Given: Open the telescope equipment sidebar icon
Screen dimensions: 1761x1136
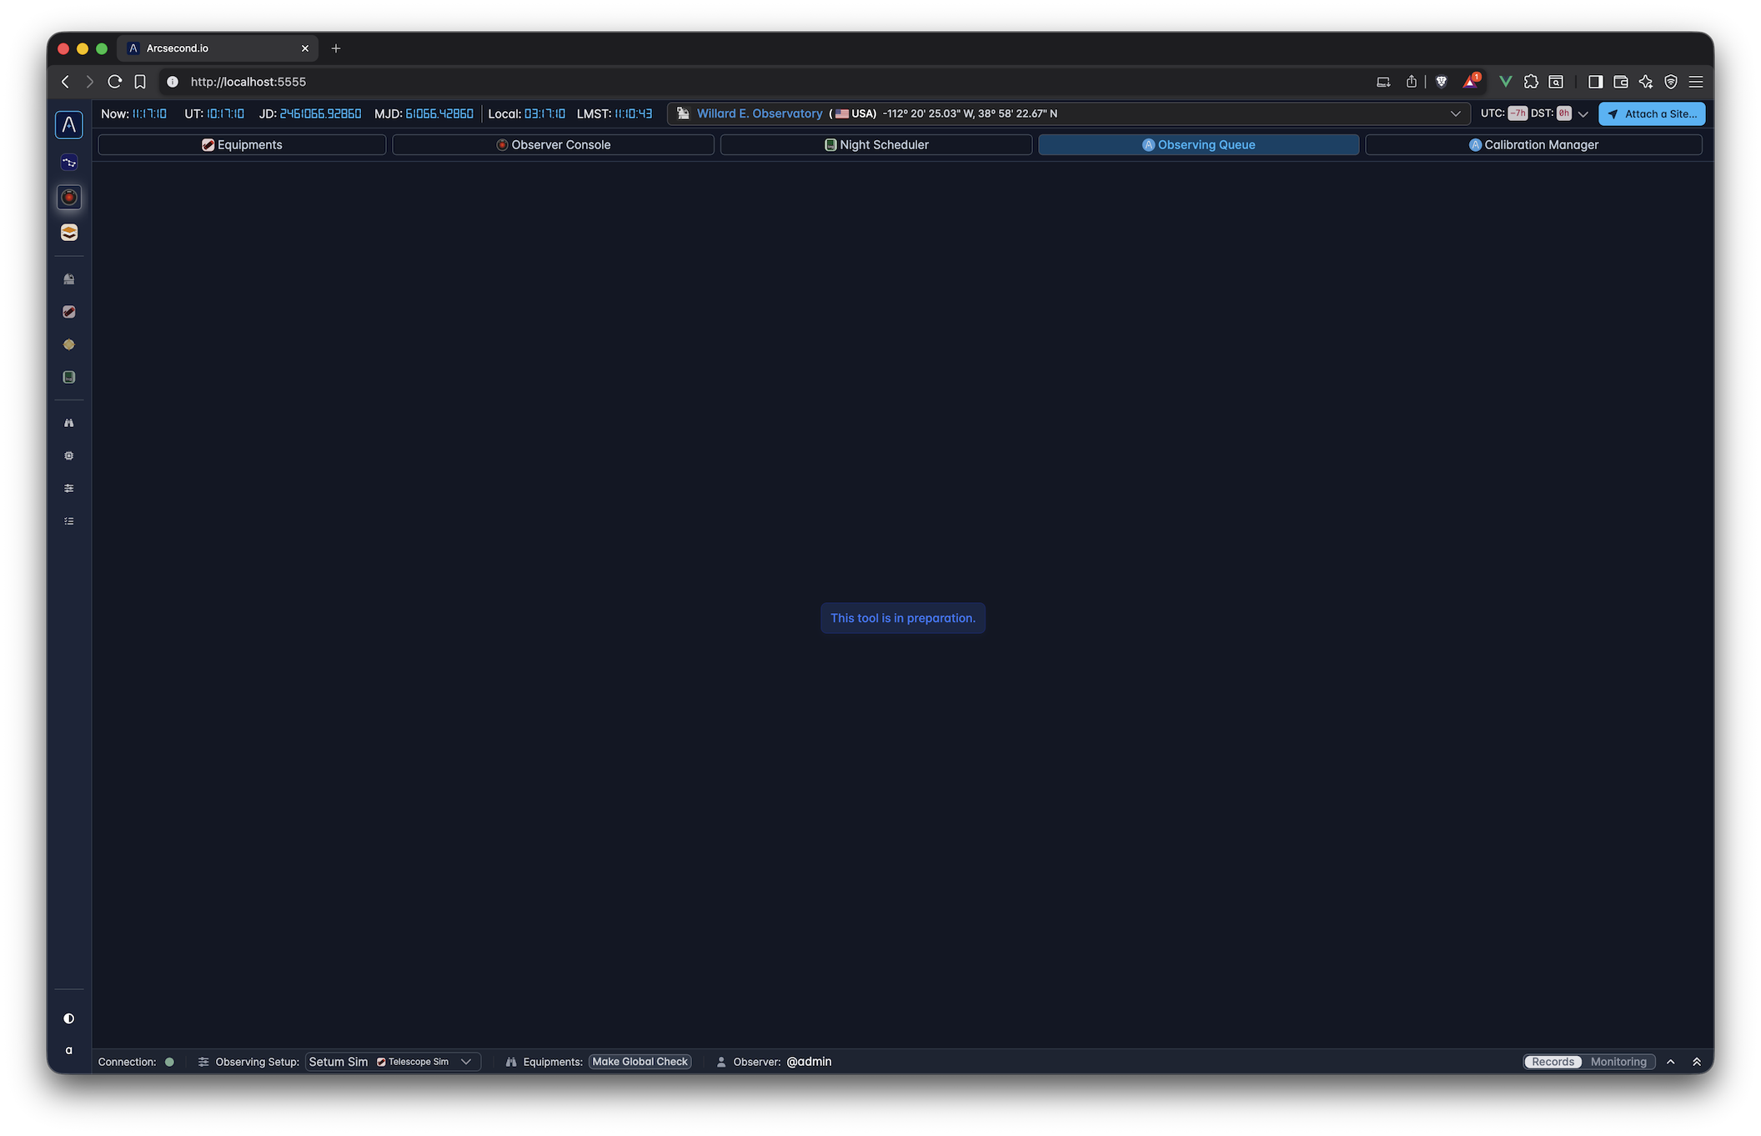Looking at the screenshot, I should click(69, 312).
